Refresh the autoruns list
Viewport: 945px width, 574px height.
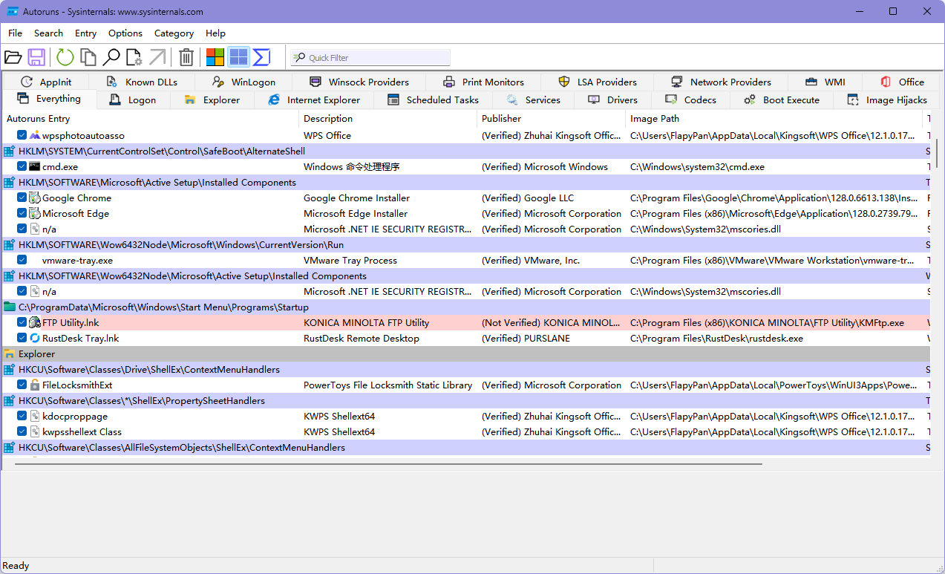click(65, 57)
